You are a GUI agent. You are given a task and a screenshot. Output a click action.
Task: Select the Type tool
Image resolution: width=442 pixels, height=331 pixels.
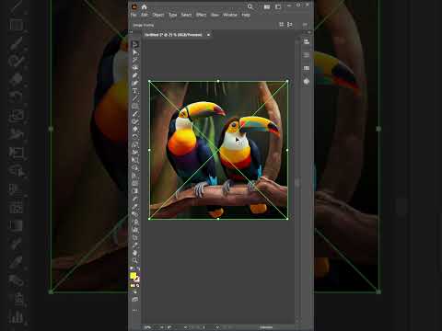(x=134, y=91)
